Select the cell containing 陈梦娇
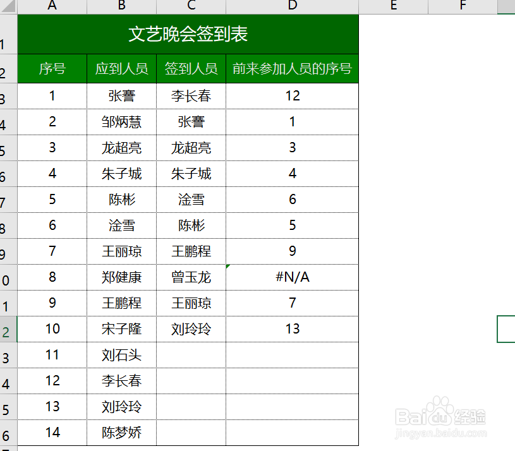This screenshot has width=515, height=451. coord(121,433)
